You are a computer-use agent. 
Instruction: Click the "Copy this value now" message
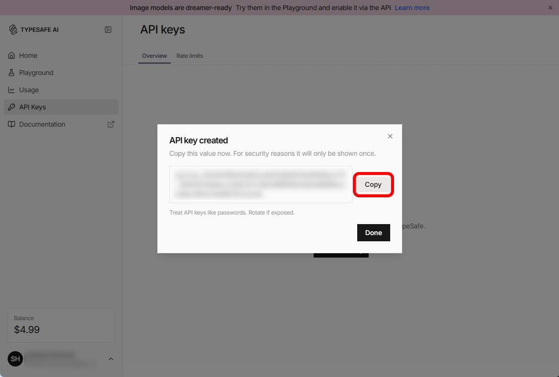273,153
